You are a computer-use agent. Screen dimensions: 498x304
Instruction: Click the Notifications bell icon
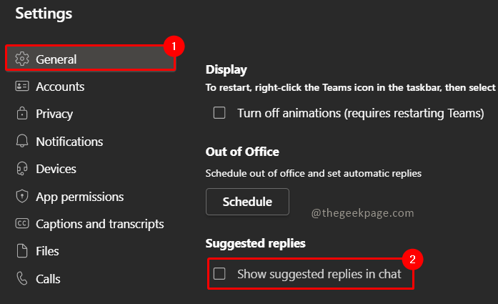(x=22, y=142)
